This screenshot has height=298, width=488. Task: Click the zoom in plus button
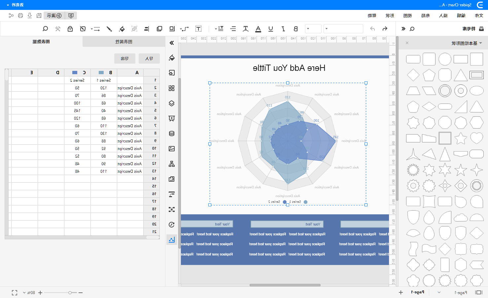pos(40,292)
